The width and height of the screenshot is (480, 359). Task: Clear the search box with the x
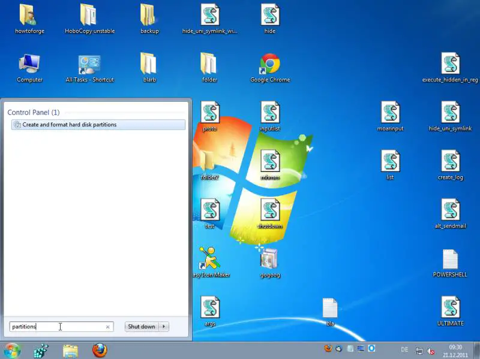tap(108, 327)
